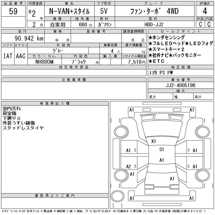Click the X1 damage mark on the car diagram

point(154,141)
